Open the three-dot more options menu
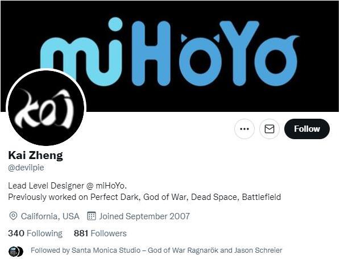340x259 pixels. tap(244, 129)
